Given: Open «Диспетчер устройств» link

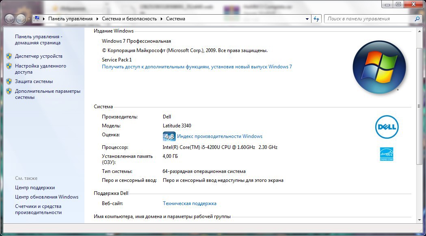Looking at the screenshot, I should (39, 56).
